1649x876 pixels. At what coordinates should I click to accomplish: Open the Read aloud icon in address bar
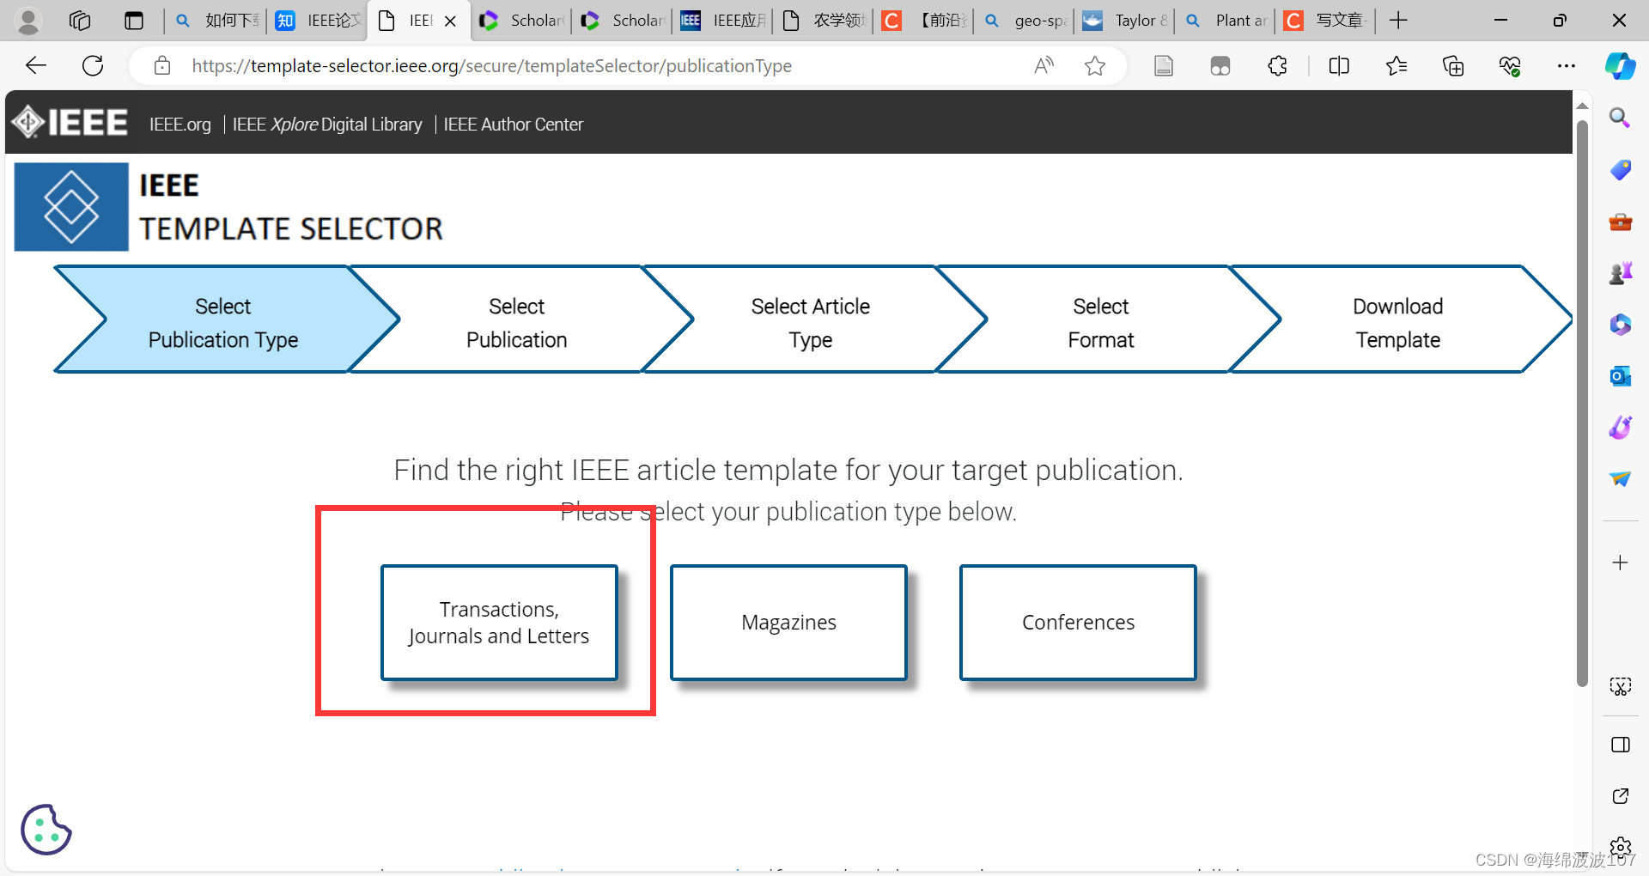1044,66
